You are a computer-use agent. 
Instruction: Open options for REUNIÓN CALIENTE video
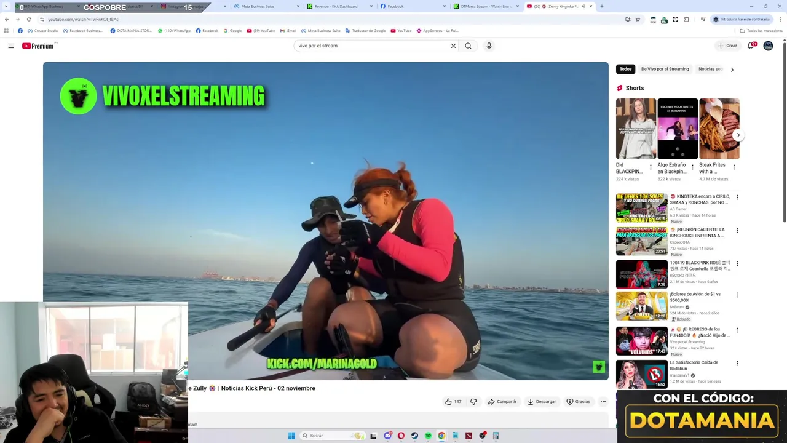(737, 231)
